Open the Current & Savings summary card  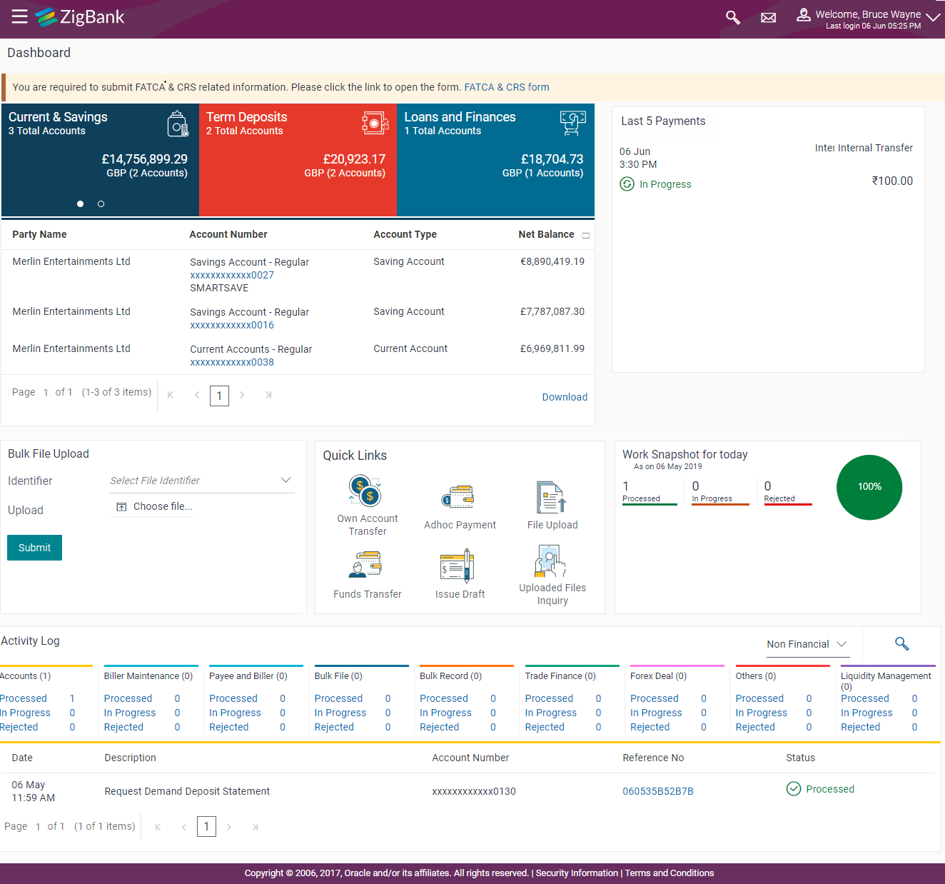(100, 160)
